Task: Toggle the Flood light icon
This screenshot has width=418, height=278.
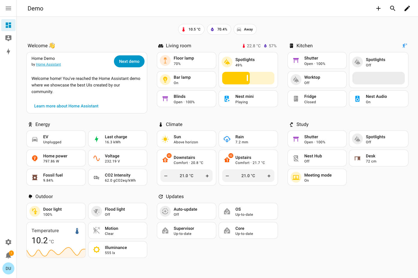Action: [97, 211]
